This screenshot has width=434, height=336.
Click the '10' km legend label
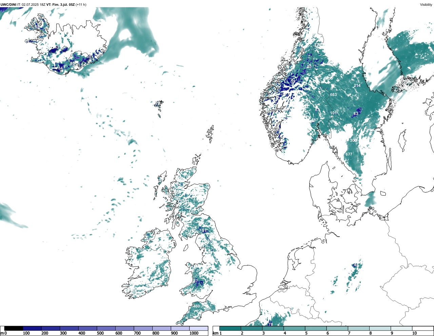tap(414, 333)
